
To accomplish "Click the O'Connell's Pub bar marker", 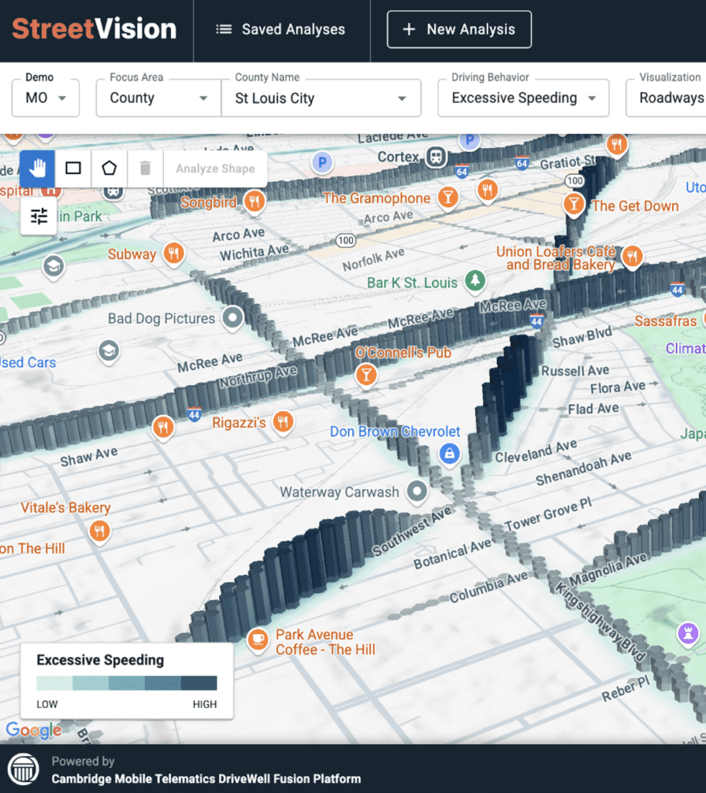I will 365,376.
